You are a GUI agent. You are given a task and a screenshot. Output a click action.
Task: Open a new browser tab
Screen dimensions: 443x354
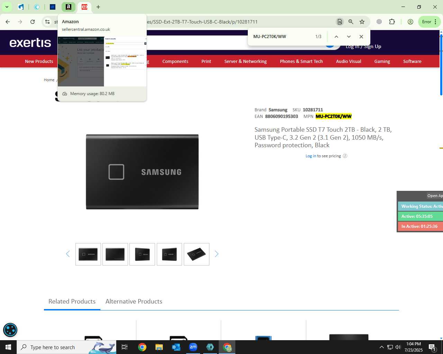[x=98, y=7]
